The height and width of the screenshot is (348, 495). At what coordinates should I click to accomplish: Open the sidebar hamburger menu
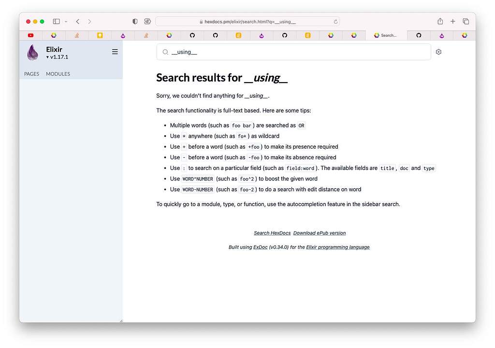point(115,51)
